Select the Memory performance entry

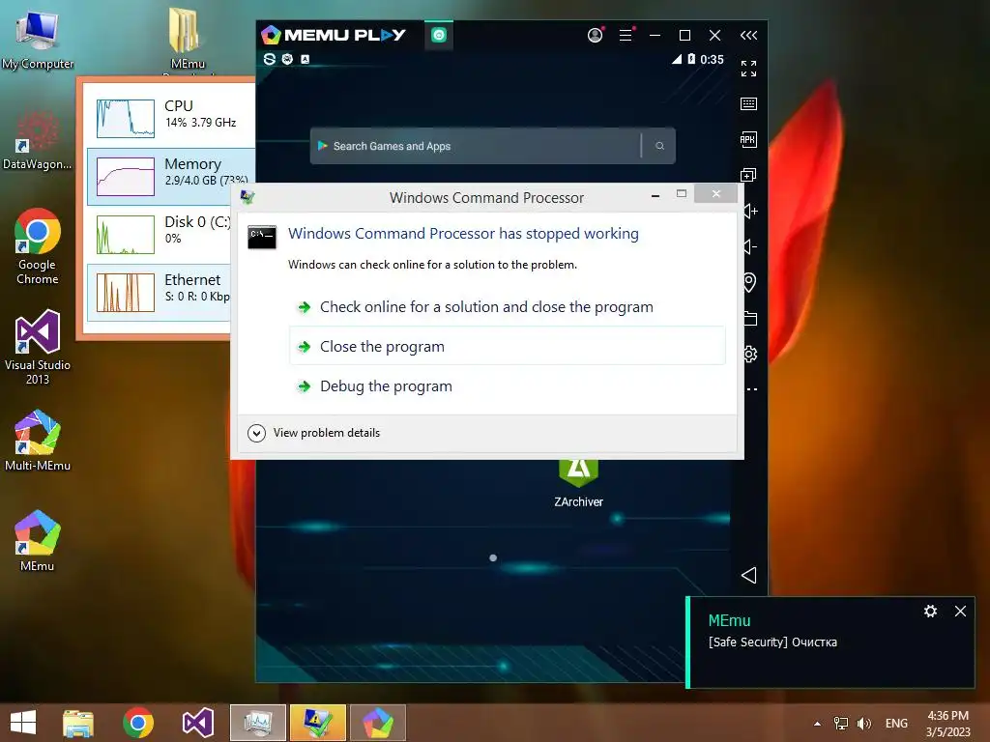click(170, 176)
